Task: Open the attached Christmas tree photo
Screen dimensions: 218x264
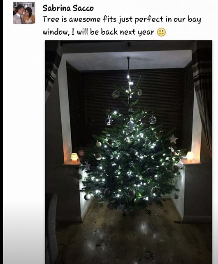Action: pos(128,152)
